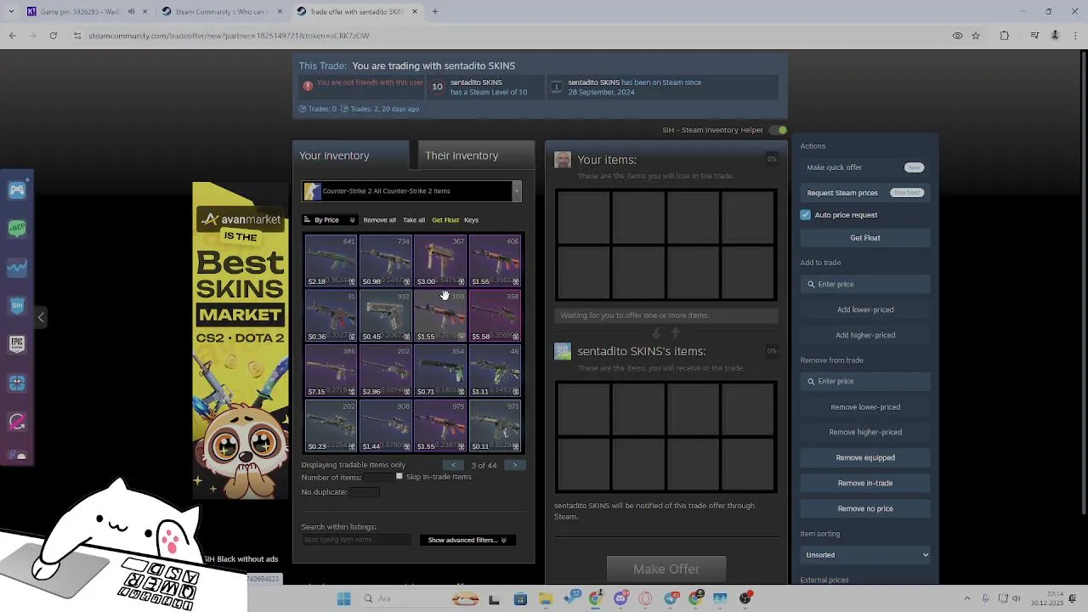
Task: Open browser extensions puzzle icon
Action: click(x=1005, y=36)
